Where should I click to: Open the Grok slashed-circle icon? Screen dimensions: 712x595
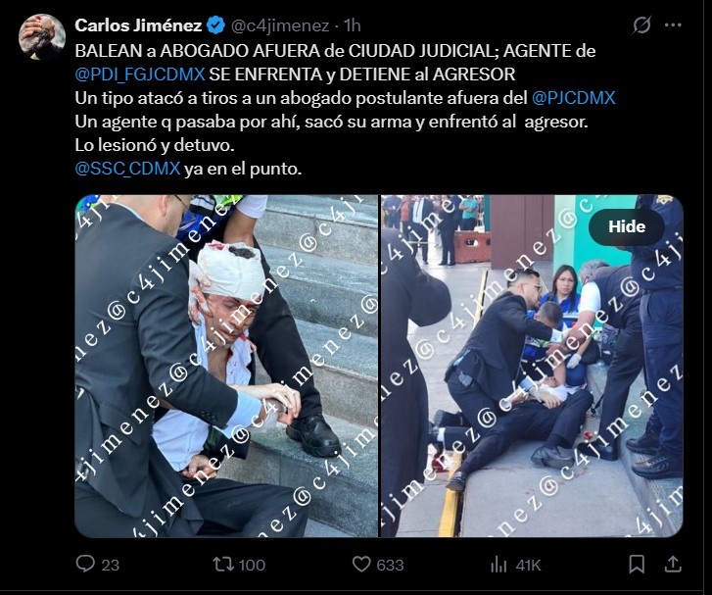click(x=641, y=25)
